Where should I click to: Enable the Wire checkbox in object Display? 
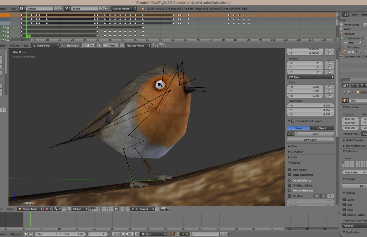point(344,210)
